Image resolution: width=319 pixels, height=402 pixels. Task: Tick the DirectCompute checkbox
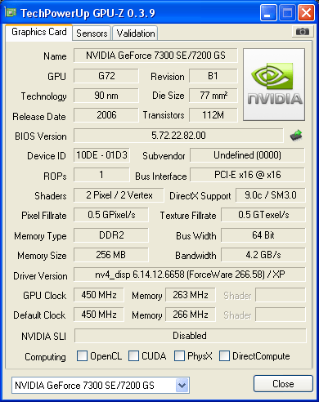[x=224, y=356]
